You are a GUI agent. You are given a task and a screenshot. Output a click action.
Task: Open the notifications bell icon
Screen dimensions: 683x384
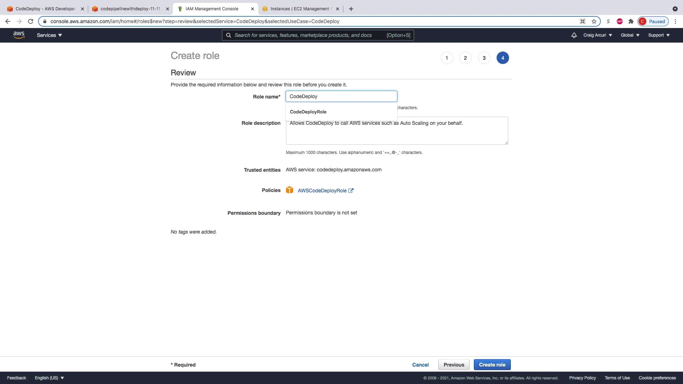pos(574,35)
